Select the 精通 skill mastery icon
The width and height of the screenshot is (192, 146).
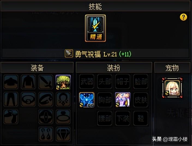click(x=95, y=28)
